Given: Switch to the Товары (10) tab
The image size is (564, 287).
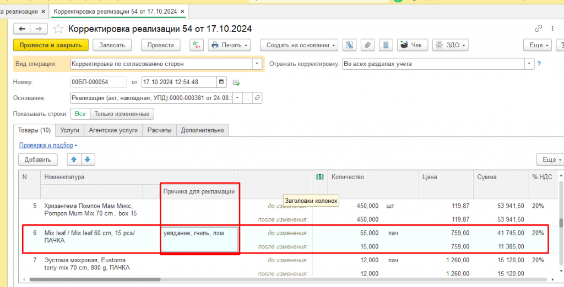Looking at the screenshot, I should point(35,130).
